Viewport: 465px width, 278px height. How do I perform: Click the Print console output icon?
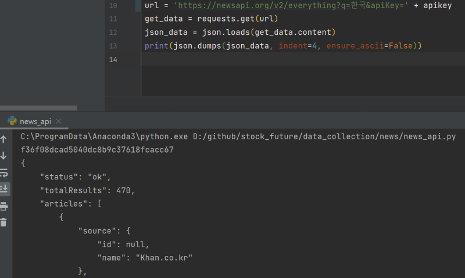3,206
